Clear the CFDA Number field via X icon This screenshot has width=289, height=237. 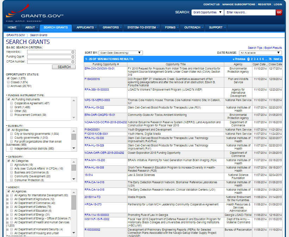tap(73, 62)
